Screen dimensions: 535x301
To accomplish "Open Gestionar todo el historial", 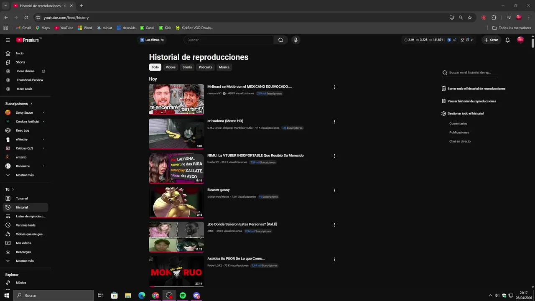I will [463, 114].
